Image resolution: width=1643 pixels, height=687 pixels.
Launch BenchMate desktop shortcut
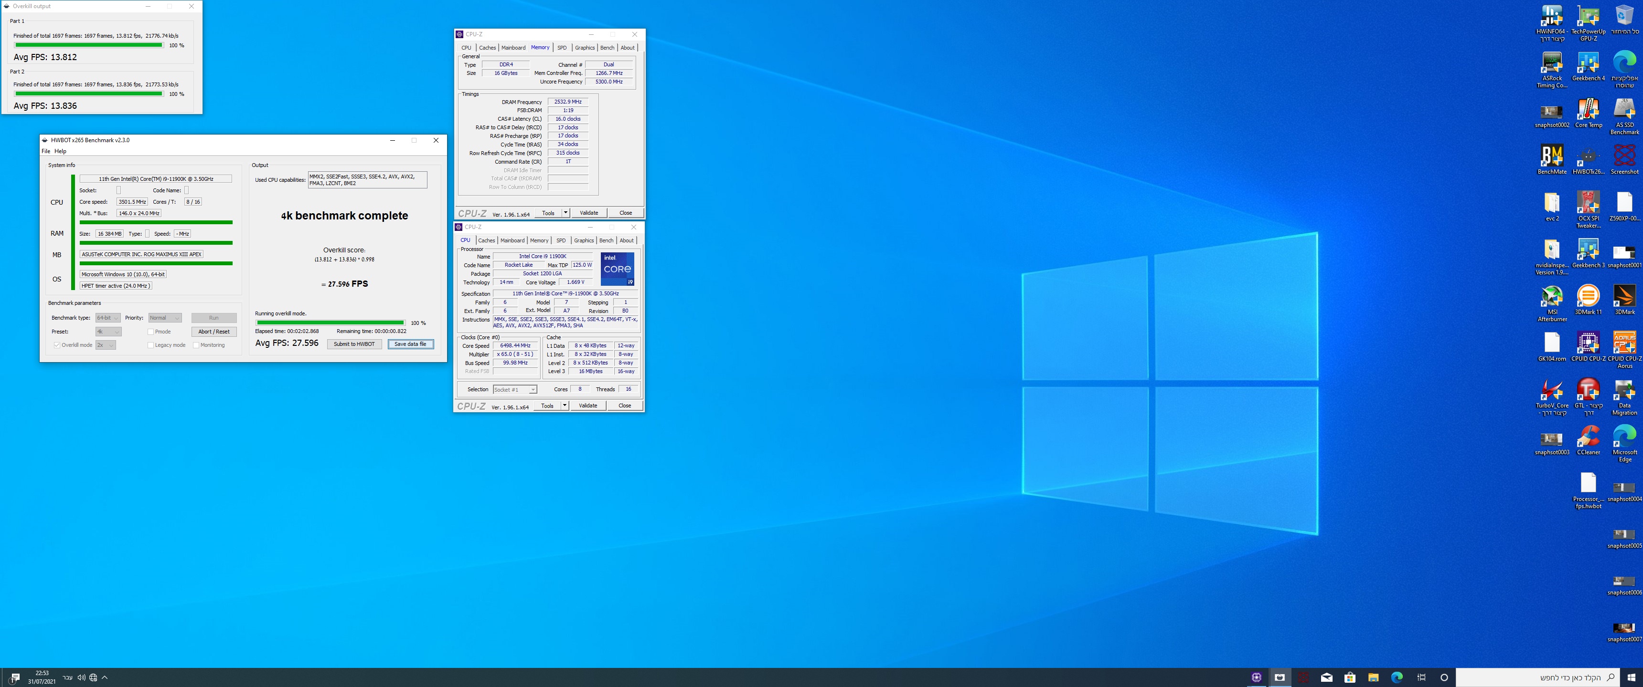1552,159
